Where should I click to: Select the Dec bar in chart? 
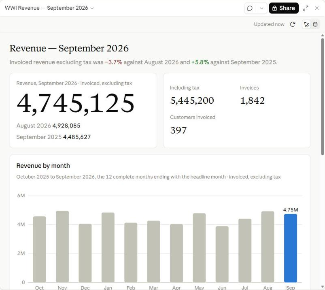(85, 253)
